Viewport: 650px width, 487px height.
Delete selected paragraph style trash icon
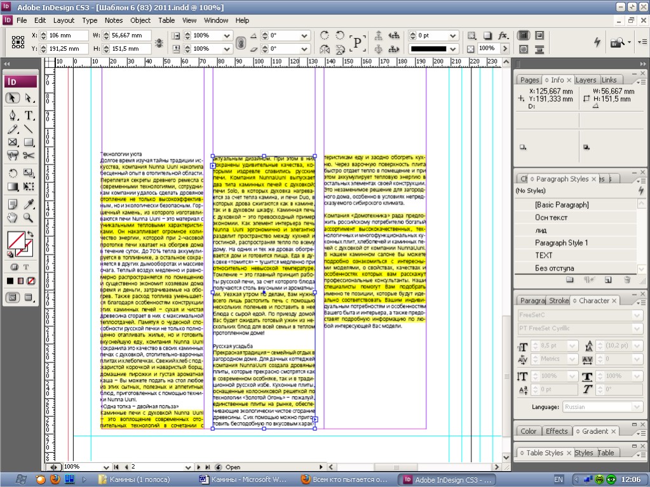[x=627, y=280]
